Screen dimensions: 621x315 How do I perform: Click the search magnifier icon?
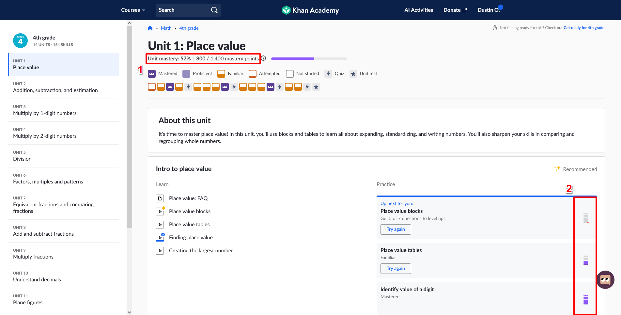click(x=214, y=10)
